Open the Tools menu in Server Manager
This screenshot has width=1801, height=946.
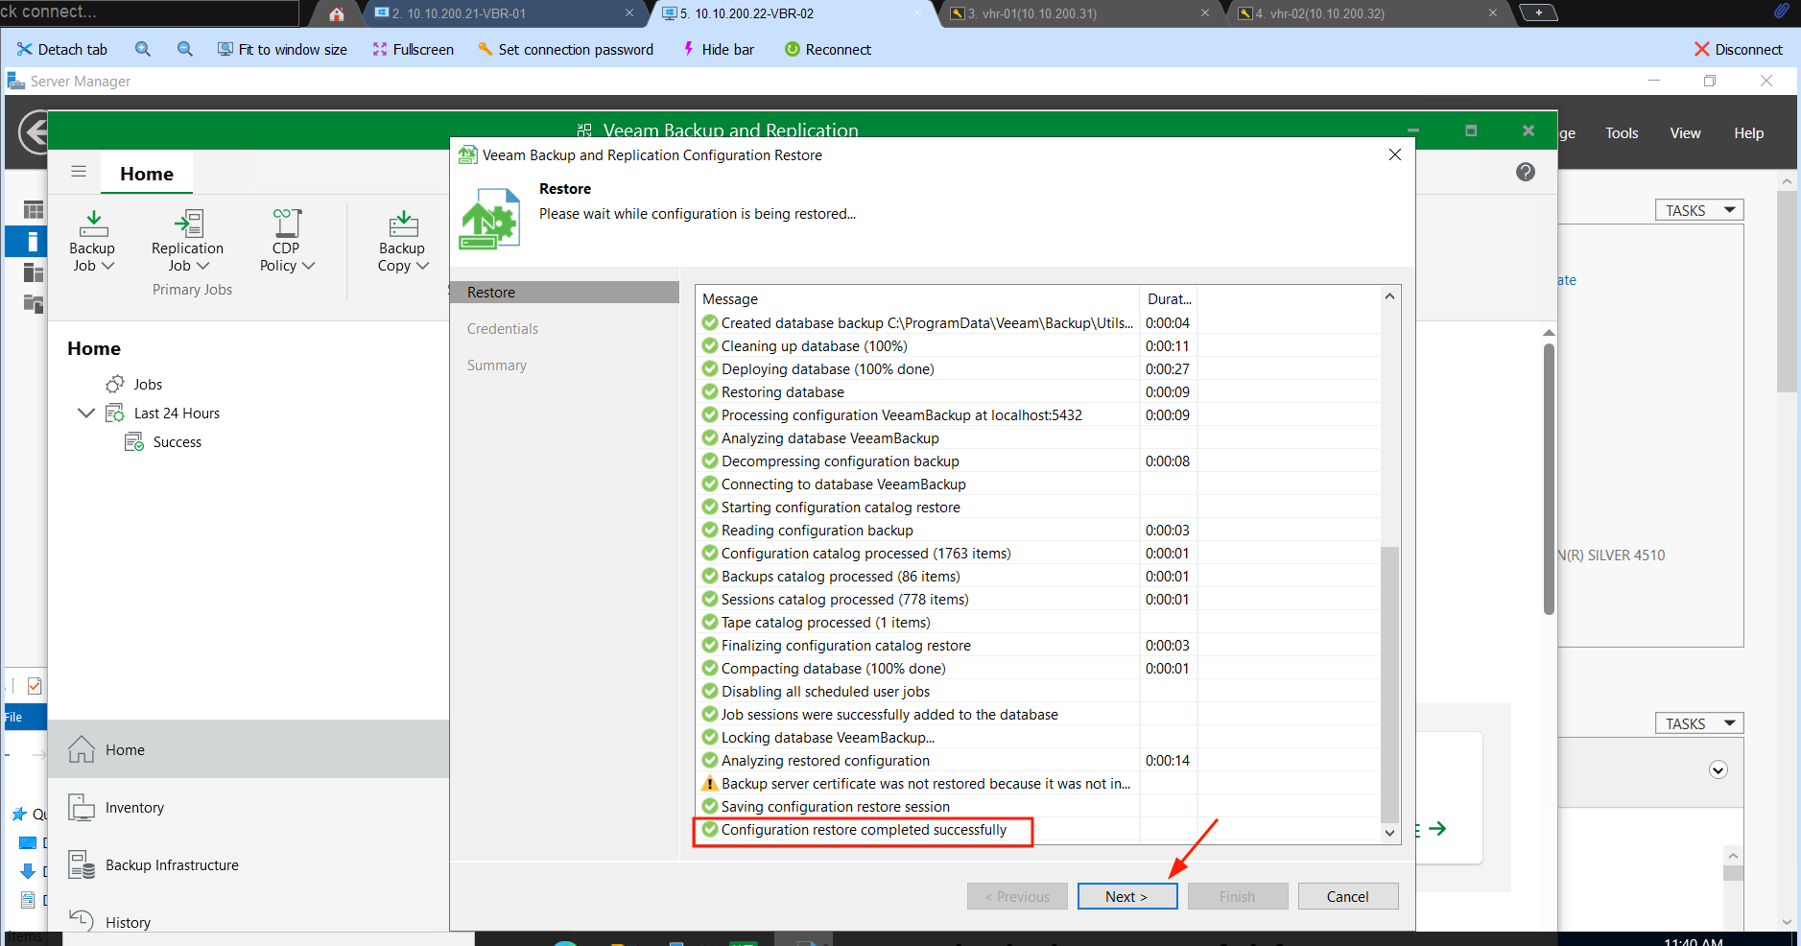tap(1622, 133)
